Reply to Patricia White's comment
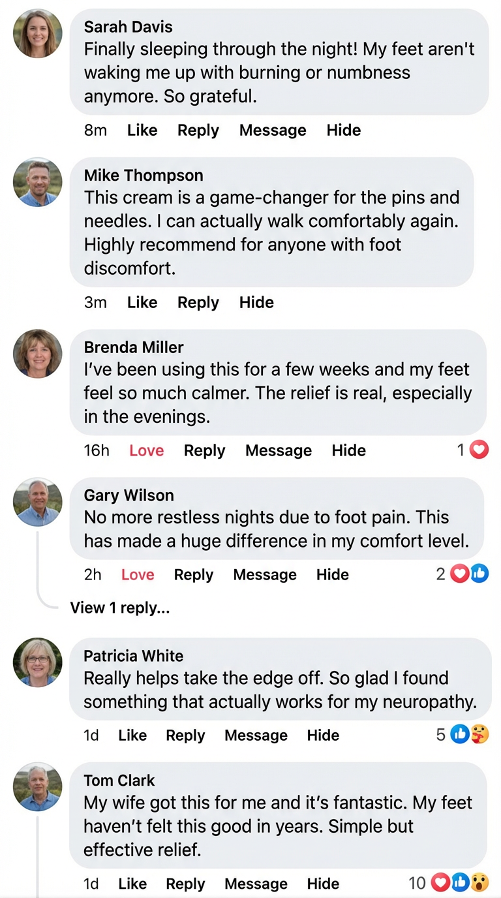 point(185,735)
